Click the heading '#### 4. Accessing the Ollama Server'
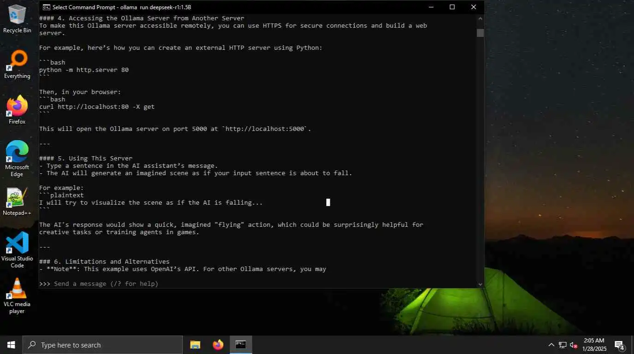 (x=141, y=18)
